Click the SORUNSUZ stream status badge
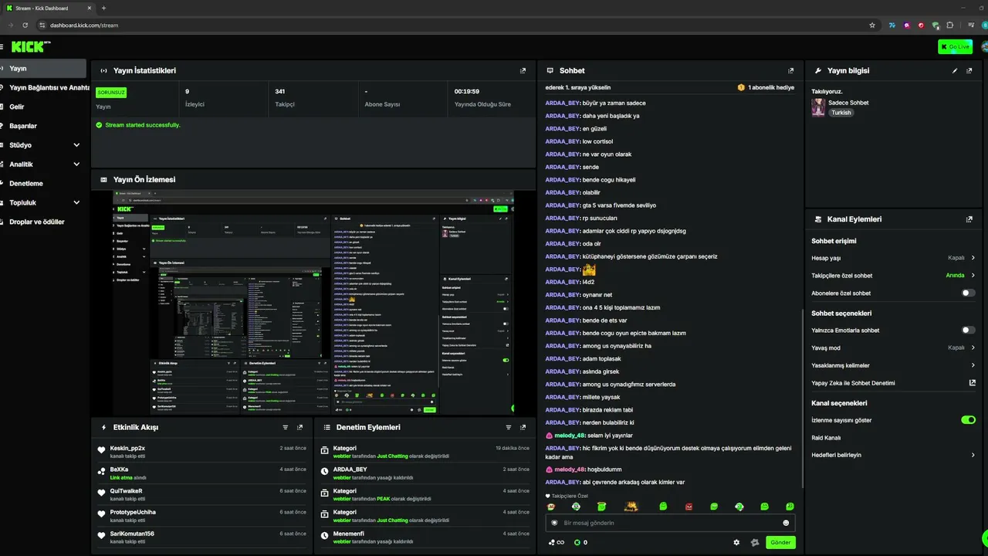Screen dimensions: 988x556 [111, 92]
